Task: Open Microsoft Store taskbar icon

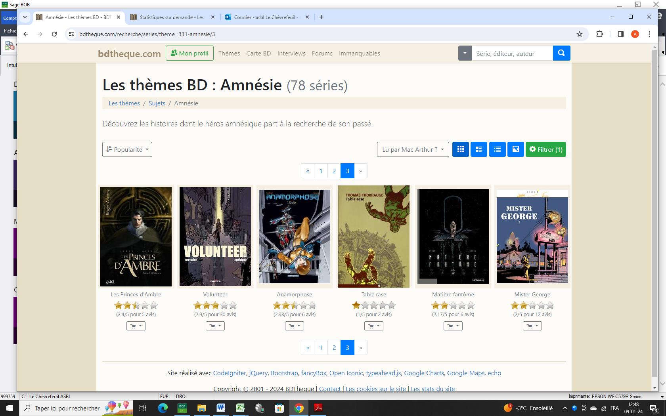Action: tap(279, 408)
